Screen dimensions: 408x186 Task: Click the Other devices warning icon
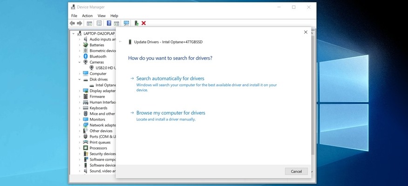85,131
